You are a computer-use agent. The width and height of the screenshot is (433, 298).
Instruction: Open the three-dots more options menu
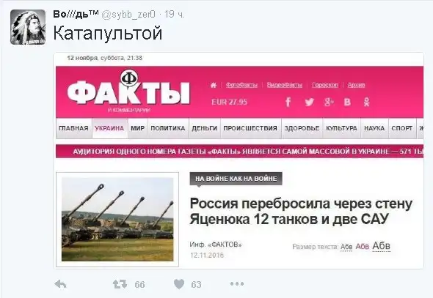coord(237,283)
